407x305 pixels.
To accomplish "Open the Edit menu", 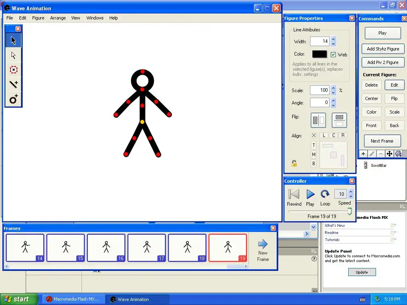I will click(x=23, y=18).
